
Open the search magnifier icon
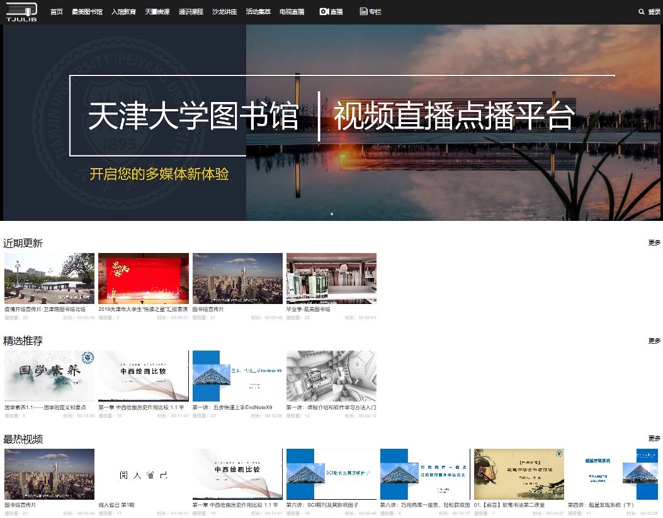(642, 12)
